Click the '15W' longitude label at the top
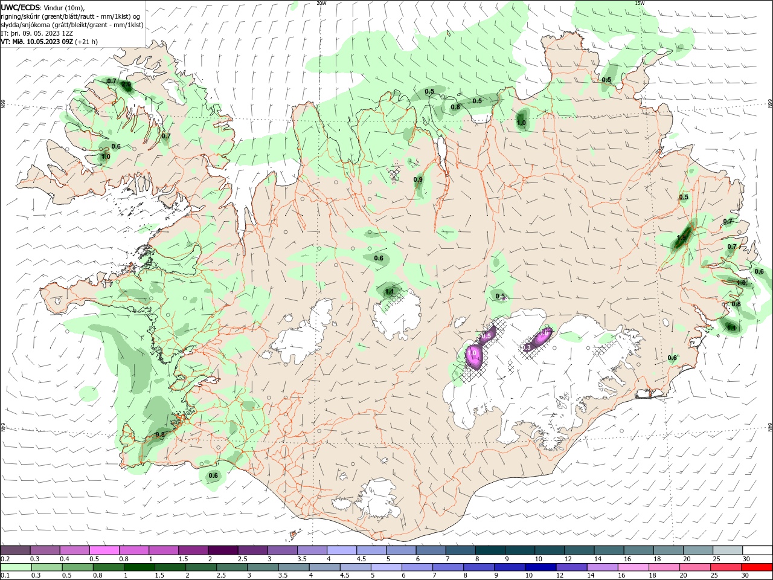Screen dimensions: 773x580 (640, 3)
